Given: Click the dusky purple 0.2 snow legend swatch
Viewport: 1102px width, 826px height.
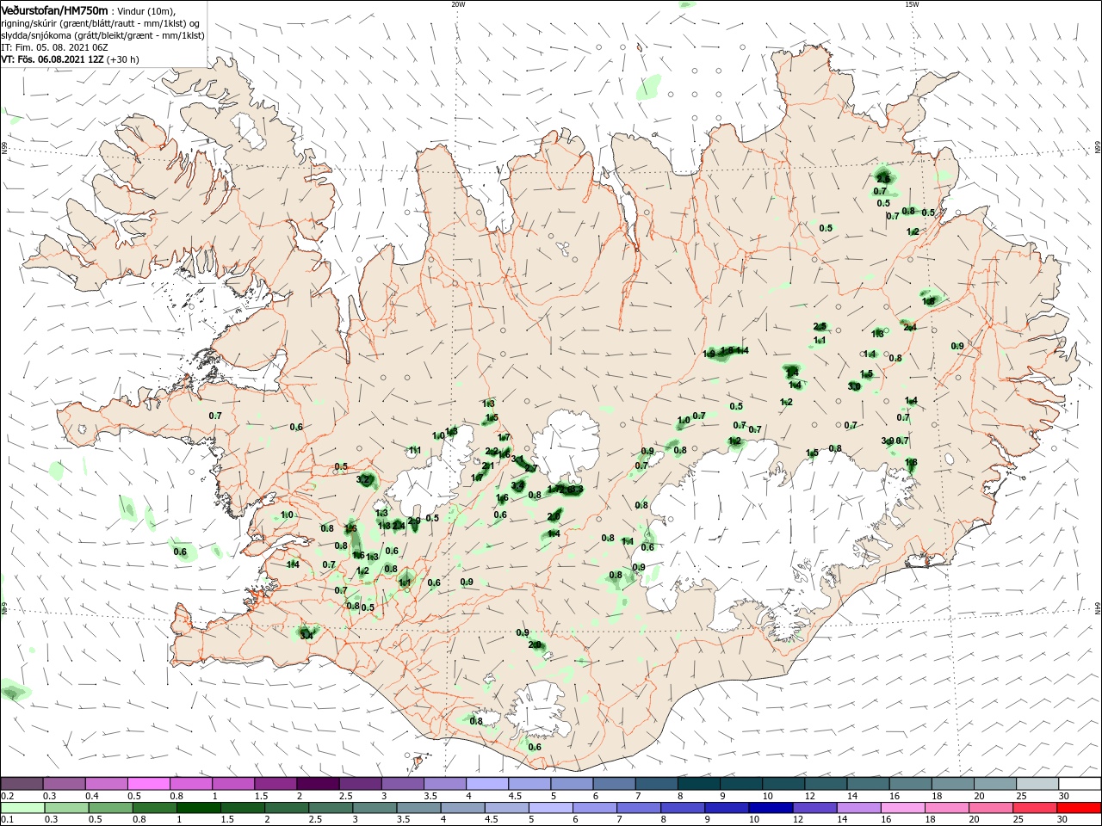Looking at the screenshot, I should pos(22,784).
